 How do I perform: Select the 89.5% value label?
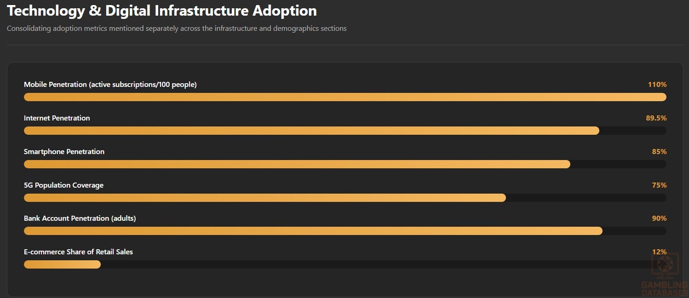tap(656, 118)
